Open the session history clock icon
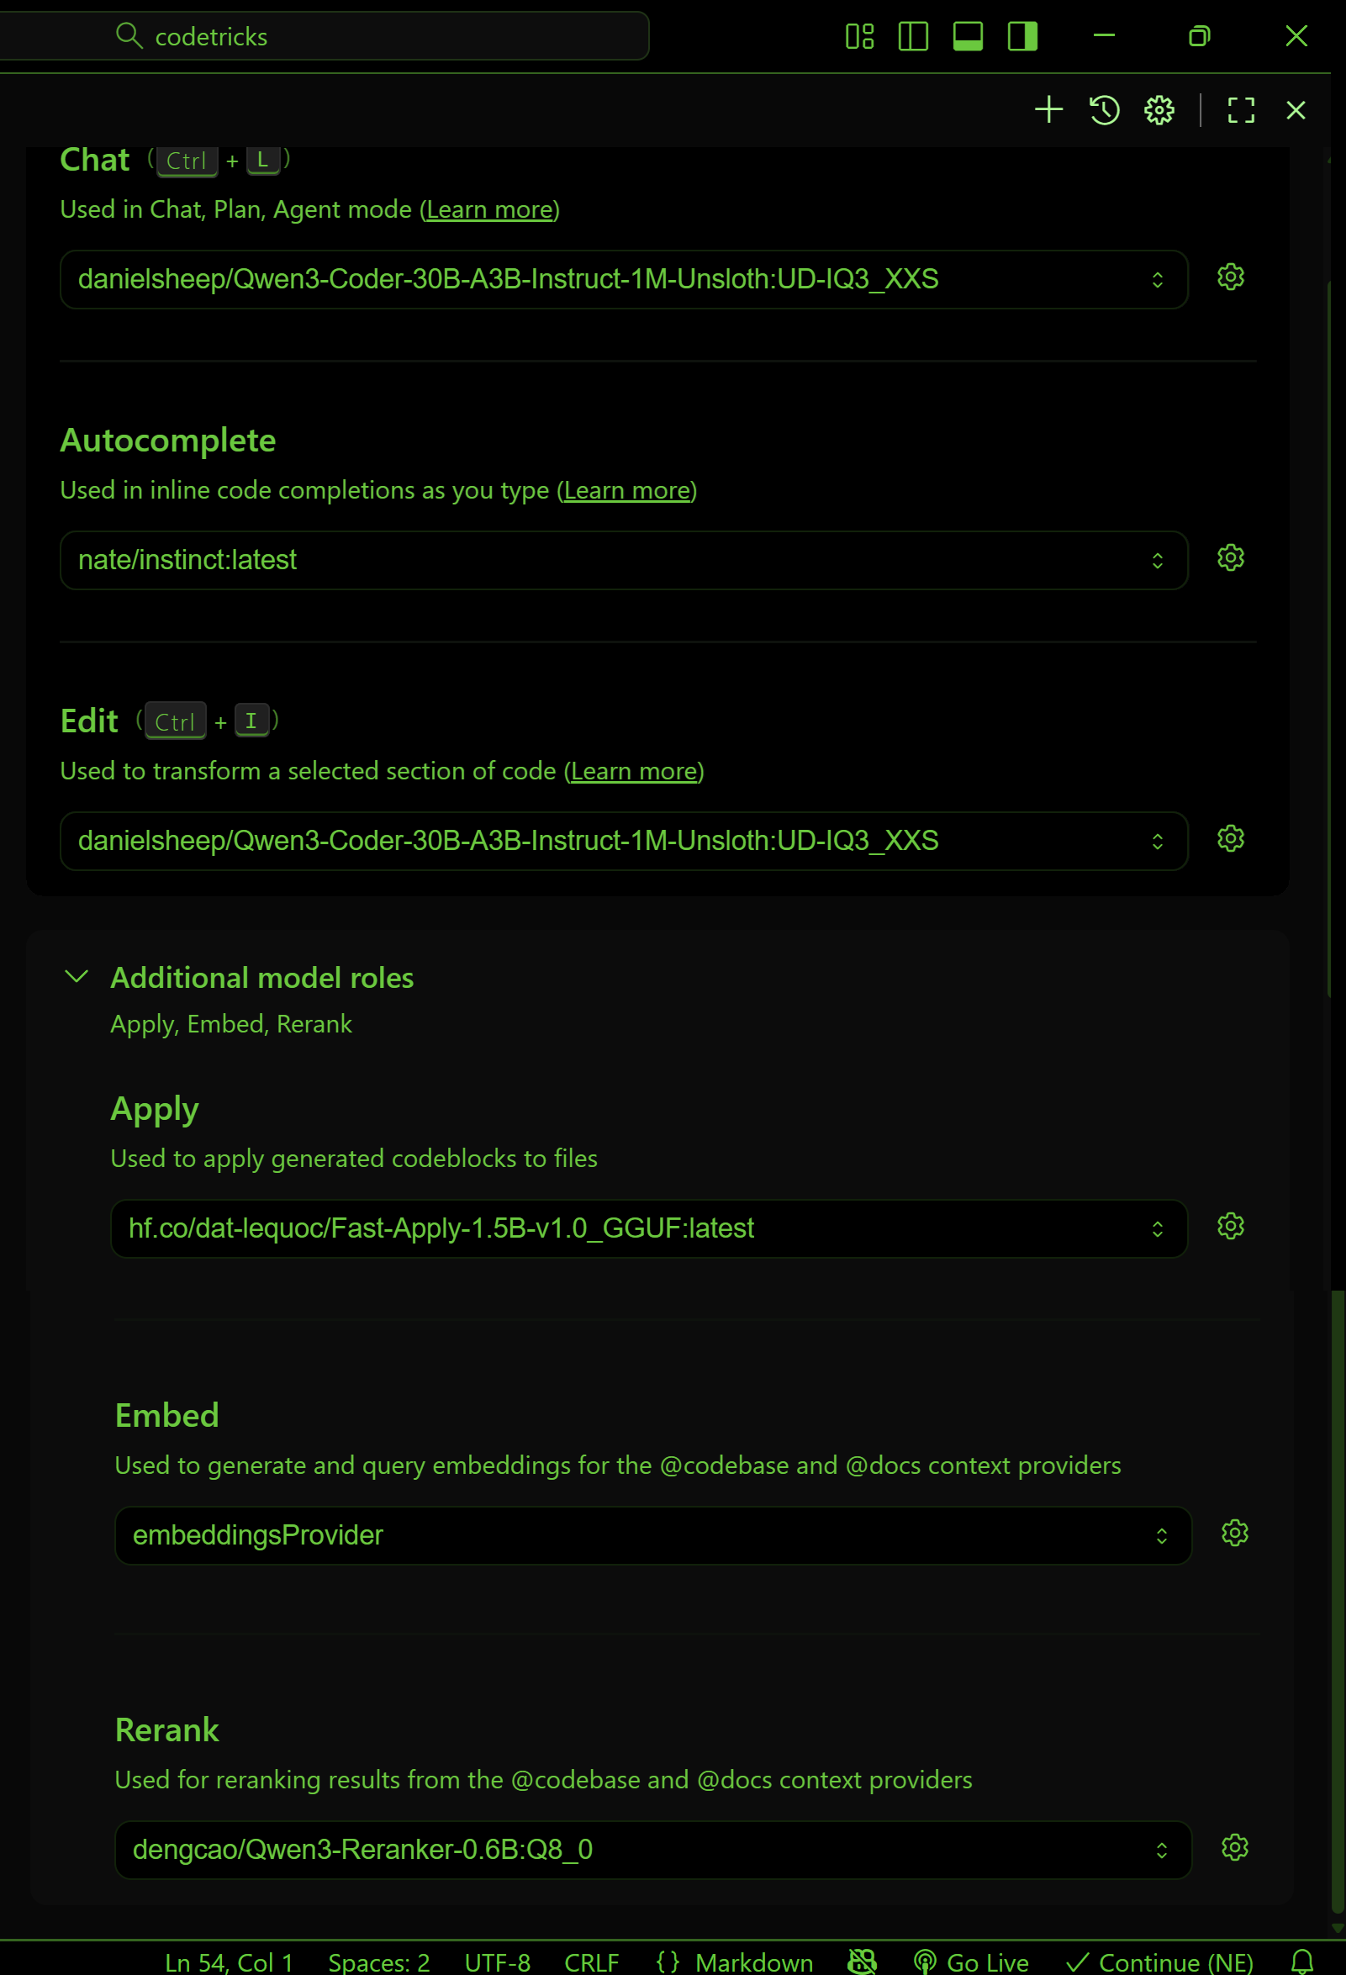This screenshot has height=1975, width=1346. (x=1104, y=109)
